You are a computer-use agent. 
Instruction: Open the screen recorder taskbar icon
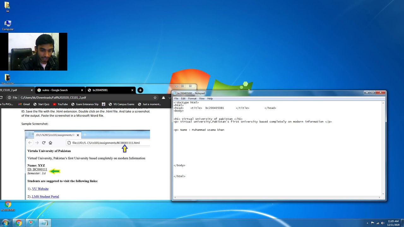tap(31, 223)
